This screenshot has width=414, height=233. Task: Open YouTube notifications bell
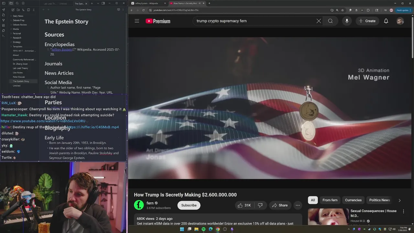(x=386, y=21)
